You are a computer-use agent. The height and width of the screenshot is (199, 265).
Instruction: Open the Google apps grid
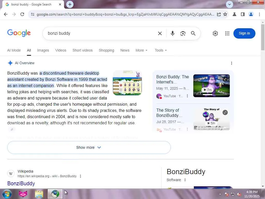point(227,33)
